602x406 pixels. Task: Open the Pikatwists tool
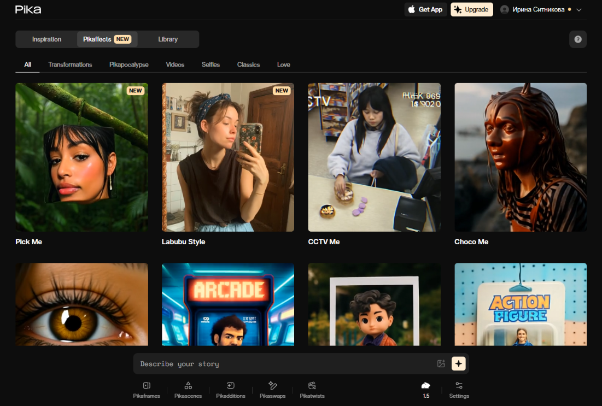tap(312, 390)
